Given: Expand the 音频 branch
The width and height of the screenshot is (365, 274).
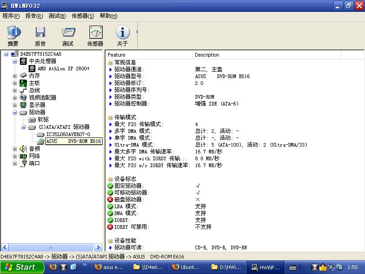Looking at the screenshot, I should [15, 149].
